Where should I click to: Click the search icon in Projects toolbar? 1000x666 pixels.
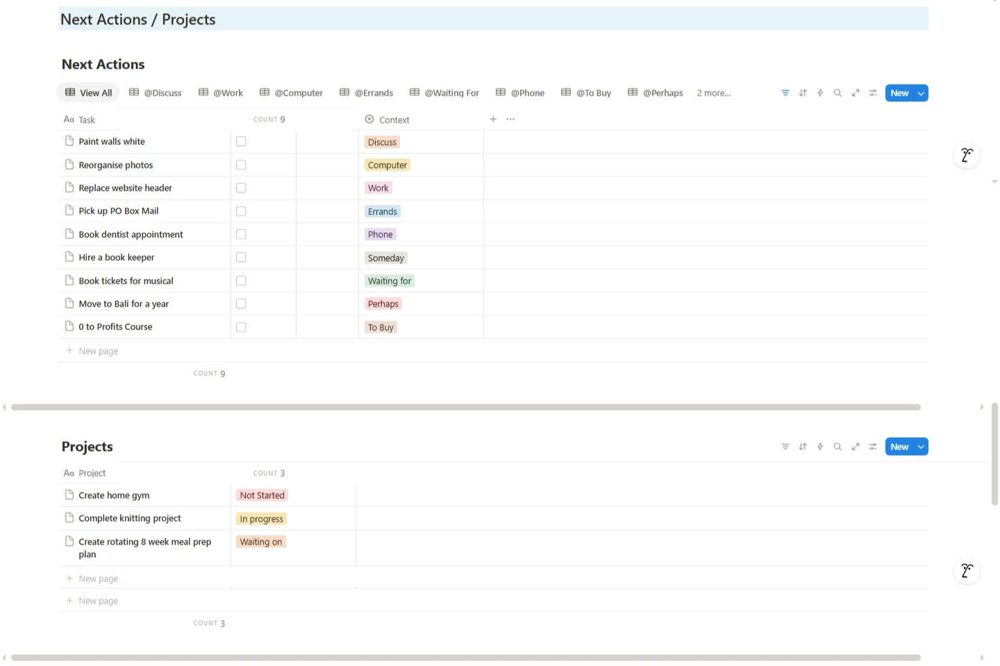pos(837,447)
